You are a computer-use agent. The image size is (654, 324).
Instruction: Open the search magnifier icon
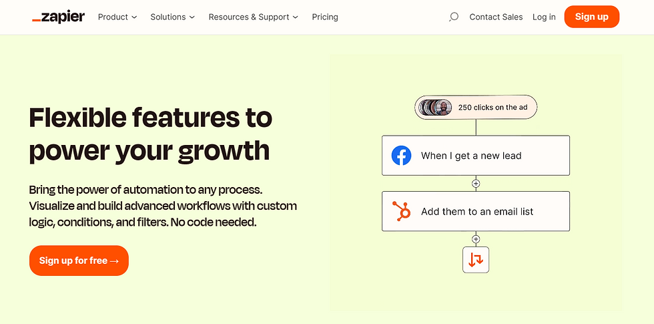click(x=453, y=17)
